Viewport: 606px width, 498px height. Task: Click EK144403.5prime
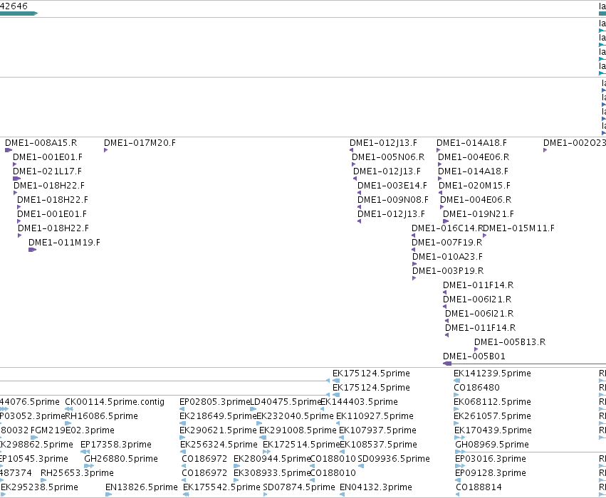point(360,402)
